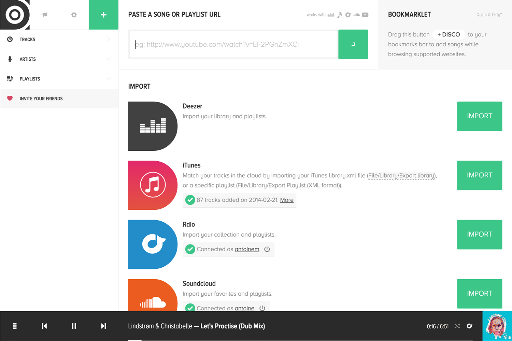Toggle shuffle mode in player bar
Image resolution: width=512 pixels, height=341 pixels.
click(x=457, y=326)
